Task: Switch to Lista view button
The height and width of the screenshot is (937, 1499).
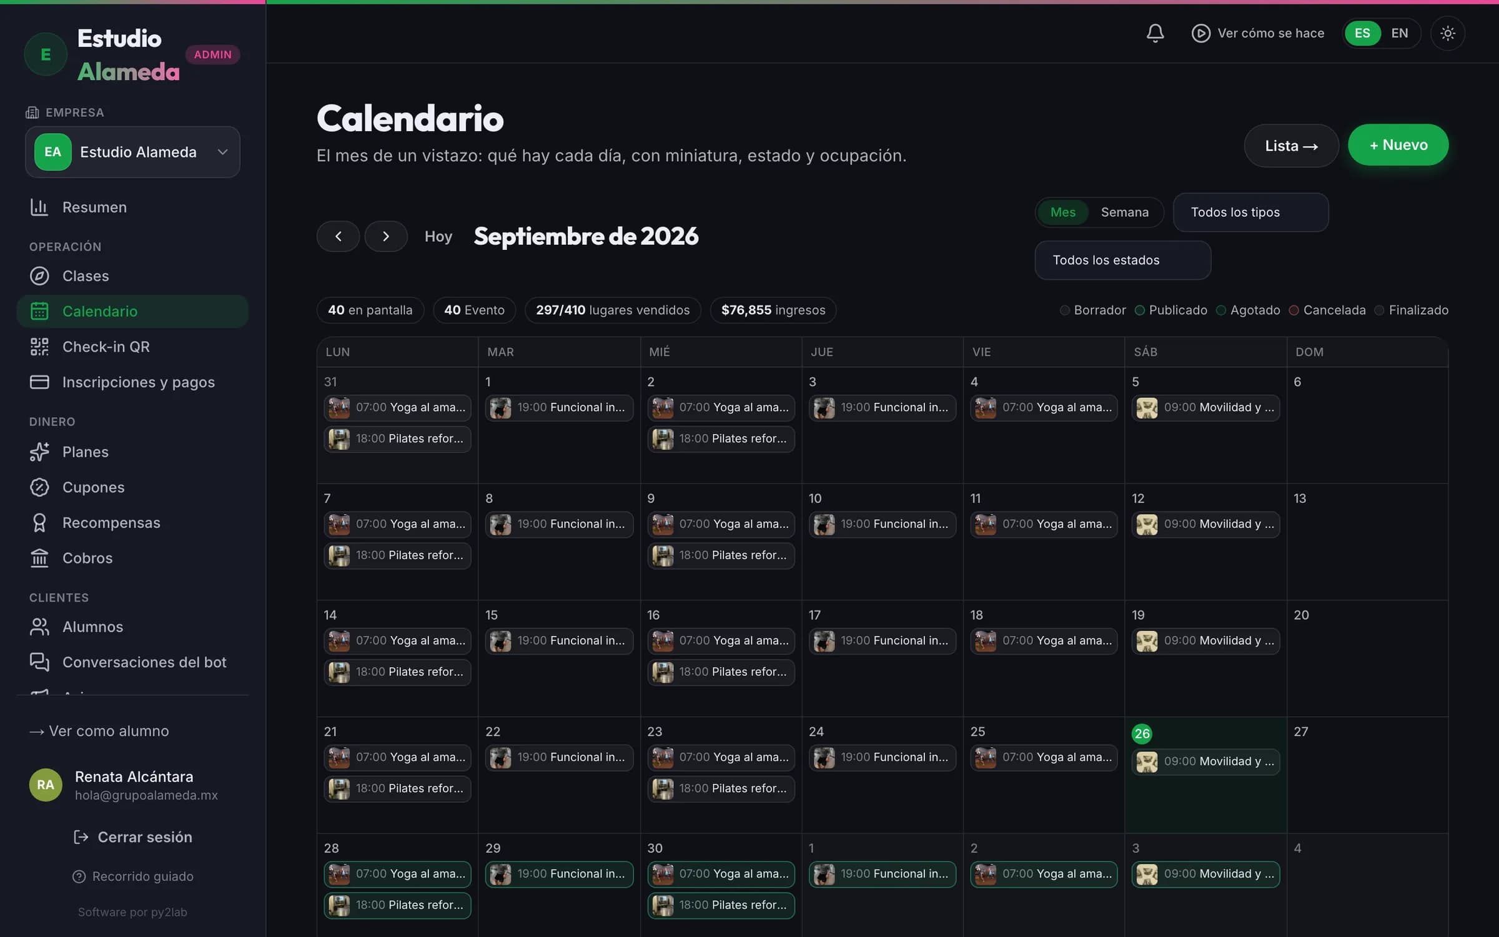Action: [1291, 146]
